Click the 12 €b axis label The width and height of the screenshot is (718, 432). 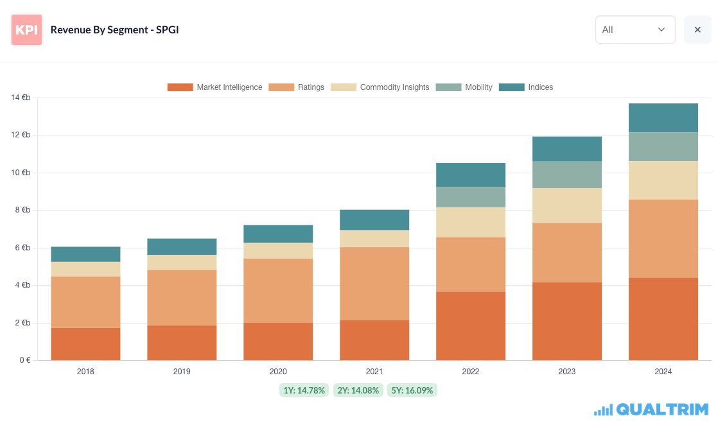pyautogui.click(x=21, y=135)
